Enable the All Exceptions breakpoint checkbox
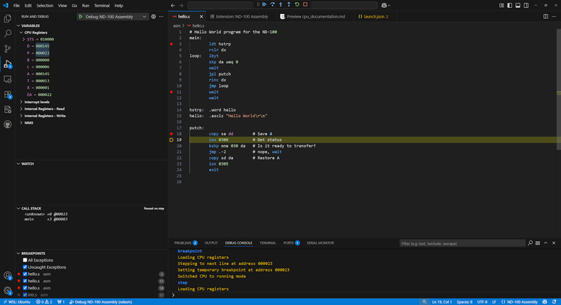561x305 pixels. coord(26,260)
